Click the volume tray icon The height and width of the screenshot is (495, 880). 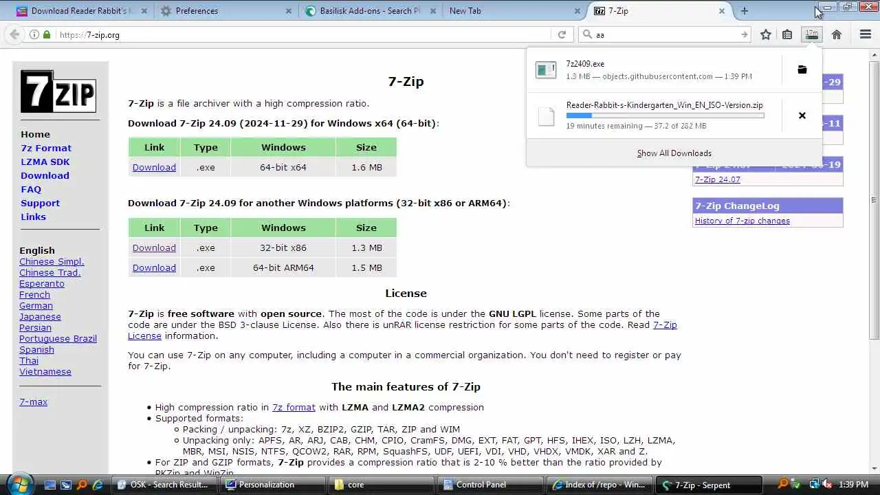(827, 485)
